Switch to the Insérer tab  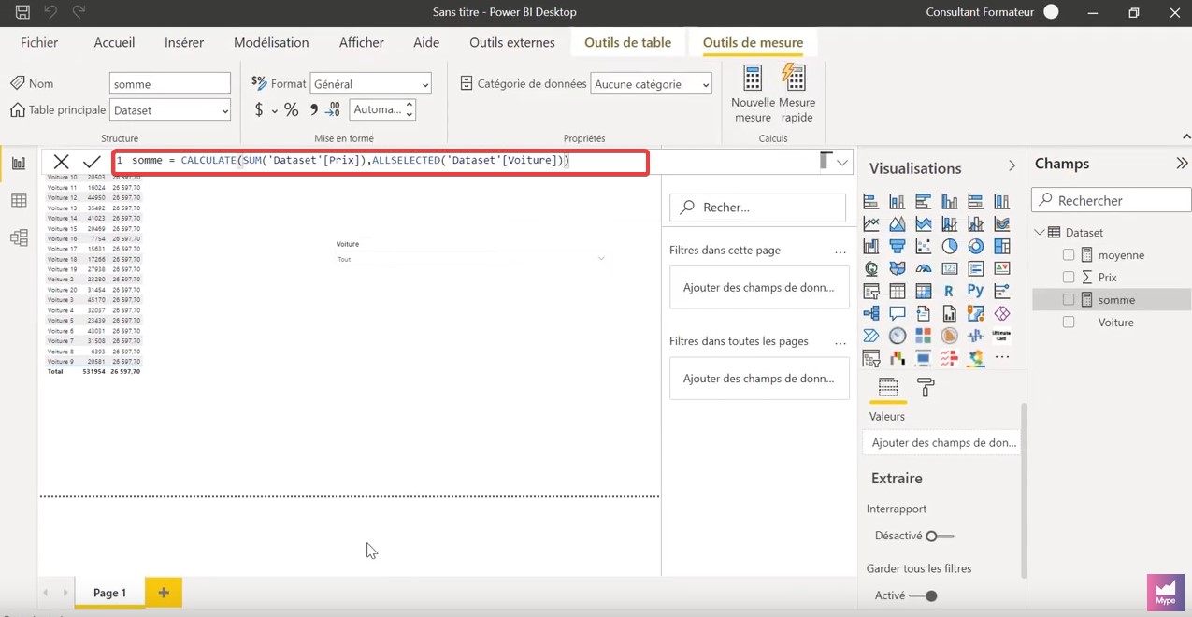click(x=184, y=42)
